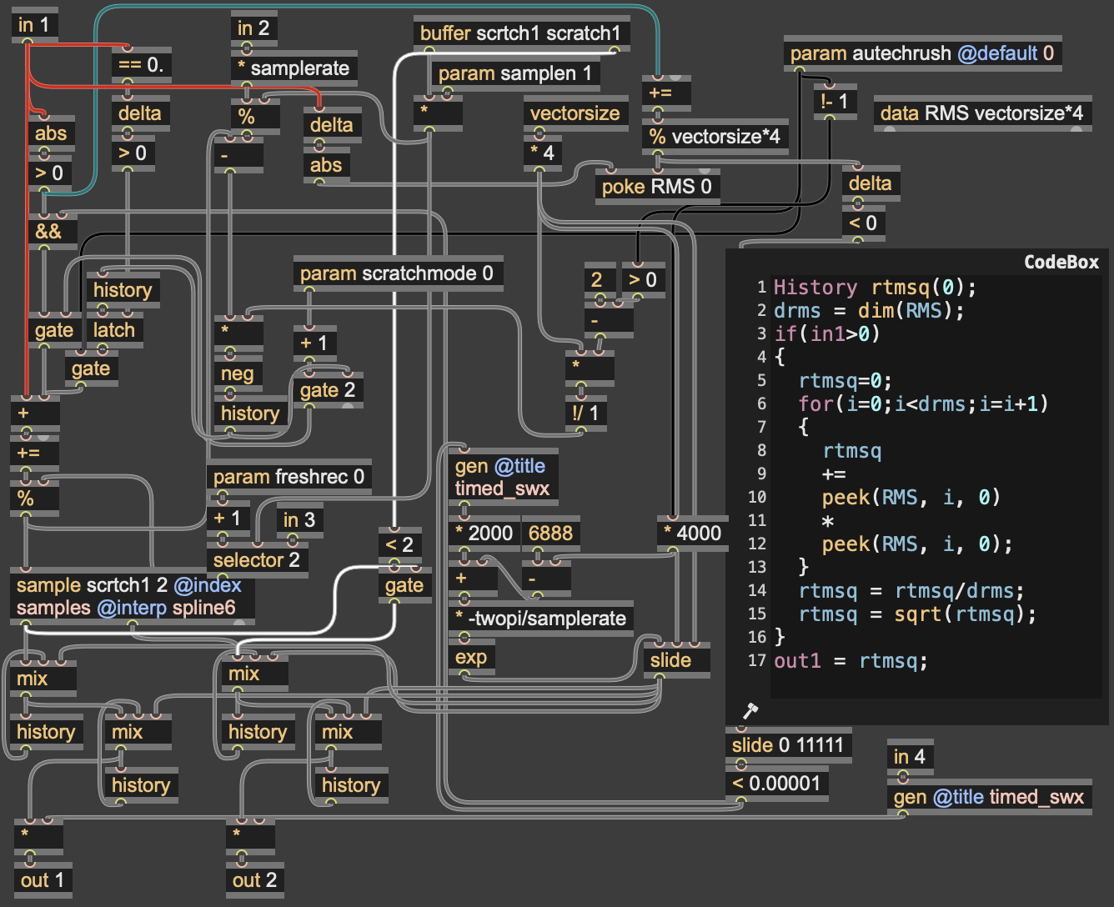The image size is (1114, 907).
Task: Click the 'rtmsq=0;' code line
Action: pos(846,381)
